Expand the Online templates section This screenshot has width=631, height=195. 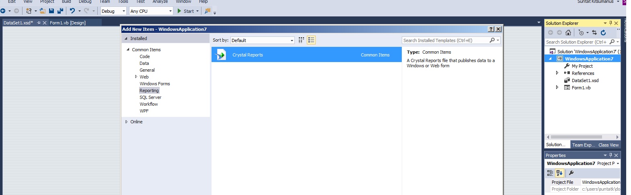point(126,122)
